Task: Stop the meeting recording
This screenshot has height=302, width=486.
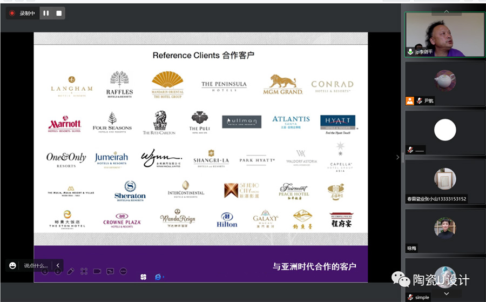Action: click(x=59, y=13)
